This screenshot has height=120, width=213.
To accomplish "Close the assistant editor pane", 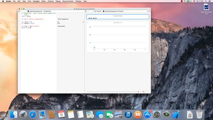I will (150, 11).
